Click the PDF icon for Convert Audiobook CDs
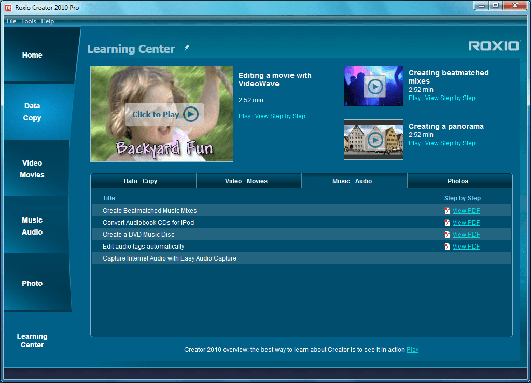Screen dimensions: 531x383 click(x=447, y=222)
